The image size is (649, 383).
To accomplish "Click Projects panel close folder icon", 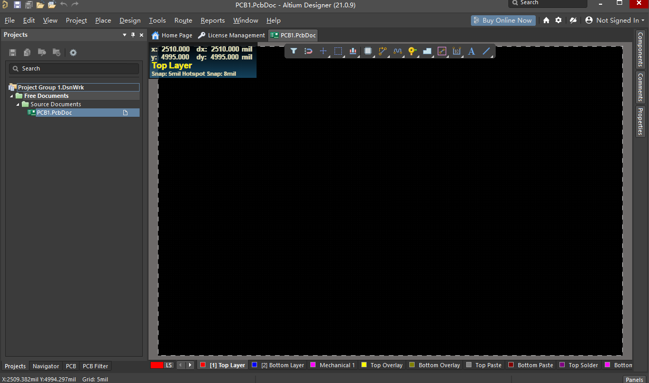I will point(56,53).
